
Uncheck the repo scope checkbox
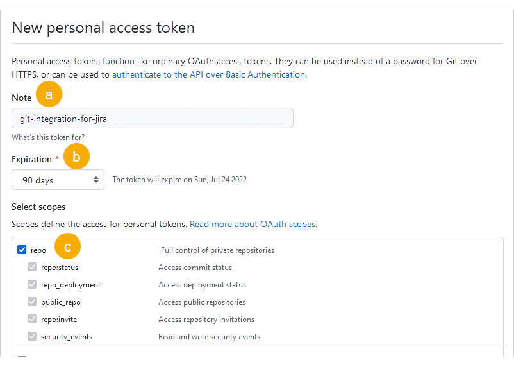coord(22,250)
